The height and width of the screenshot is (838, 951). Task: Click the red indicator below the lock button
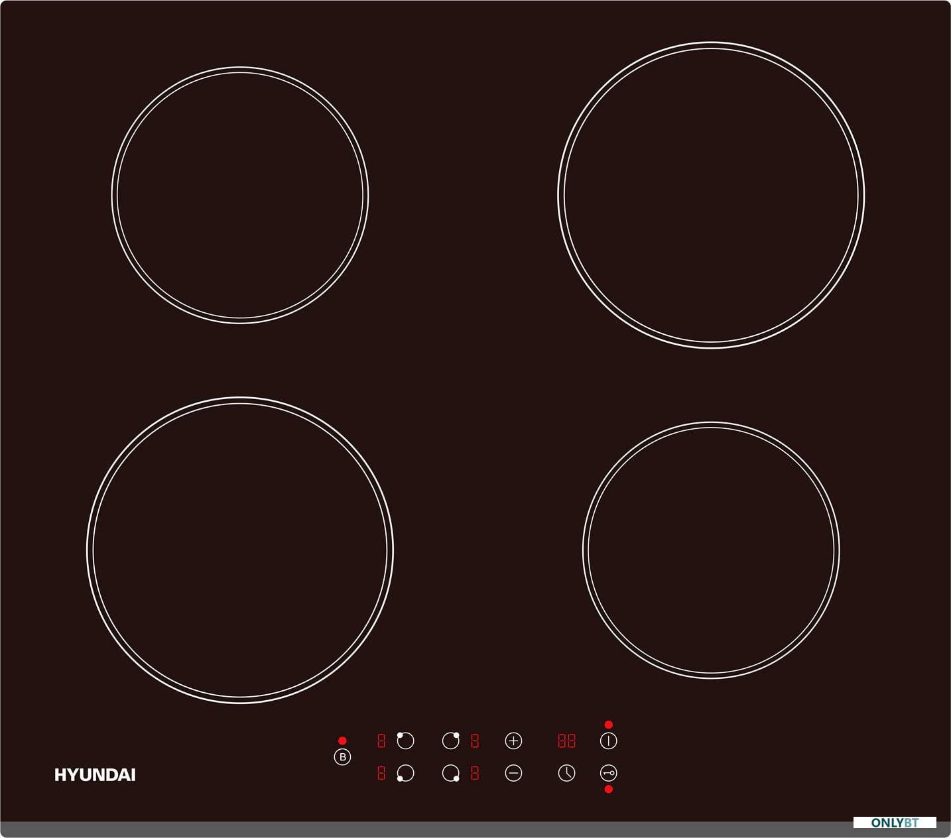click(608, 789)
